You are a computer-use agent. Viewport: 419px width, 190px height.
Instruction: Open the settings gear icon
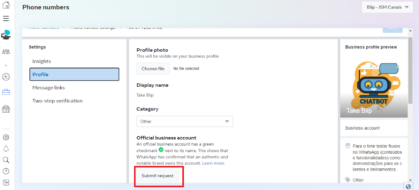(6, 137)
